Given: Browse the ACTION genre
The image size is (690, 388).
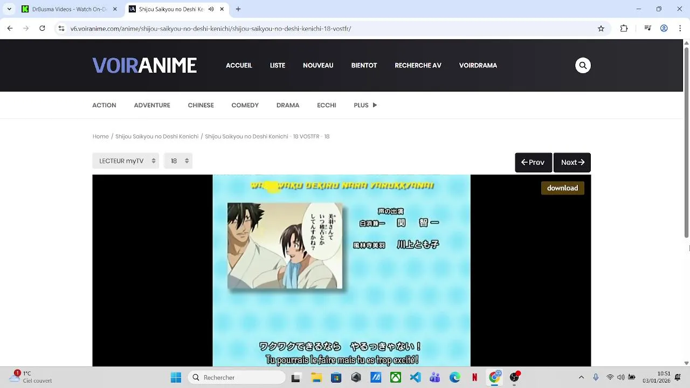Looking at the screenshot, I should [x=104, y=105].
